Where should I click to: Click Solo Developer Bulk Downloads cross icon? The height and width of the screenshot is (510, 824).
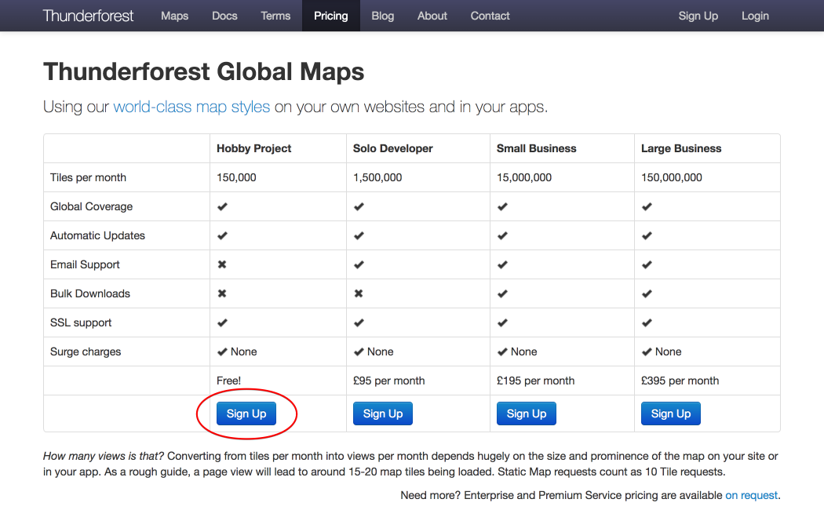pos(359,293)
